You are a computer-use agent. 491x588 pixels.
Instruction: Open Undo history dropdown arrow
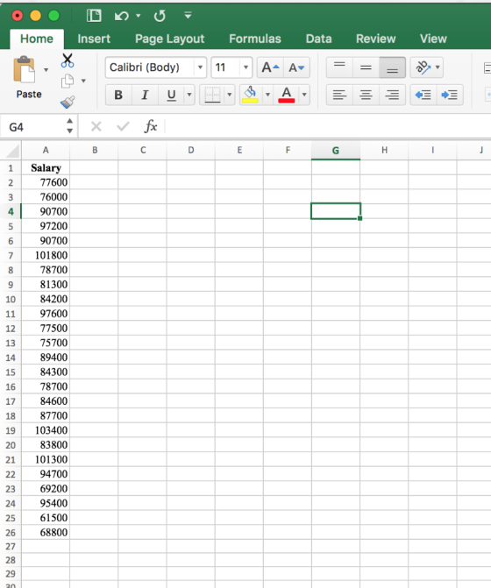tap(138, 16)
